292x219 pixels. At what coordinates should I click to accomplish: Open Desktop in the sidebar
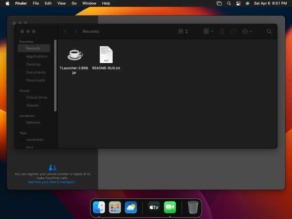click(x=33, y=64)
